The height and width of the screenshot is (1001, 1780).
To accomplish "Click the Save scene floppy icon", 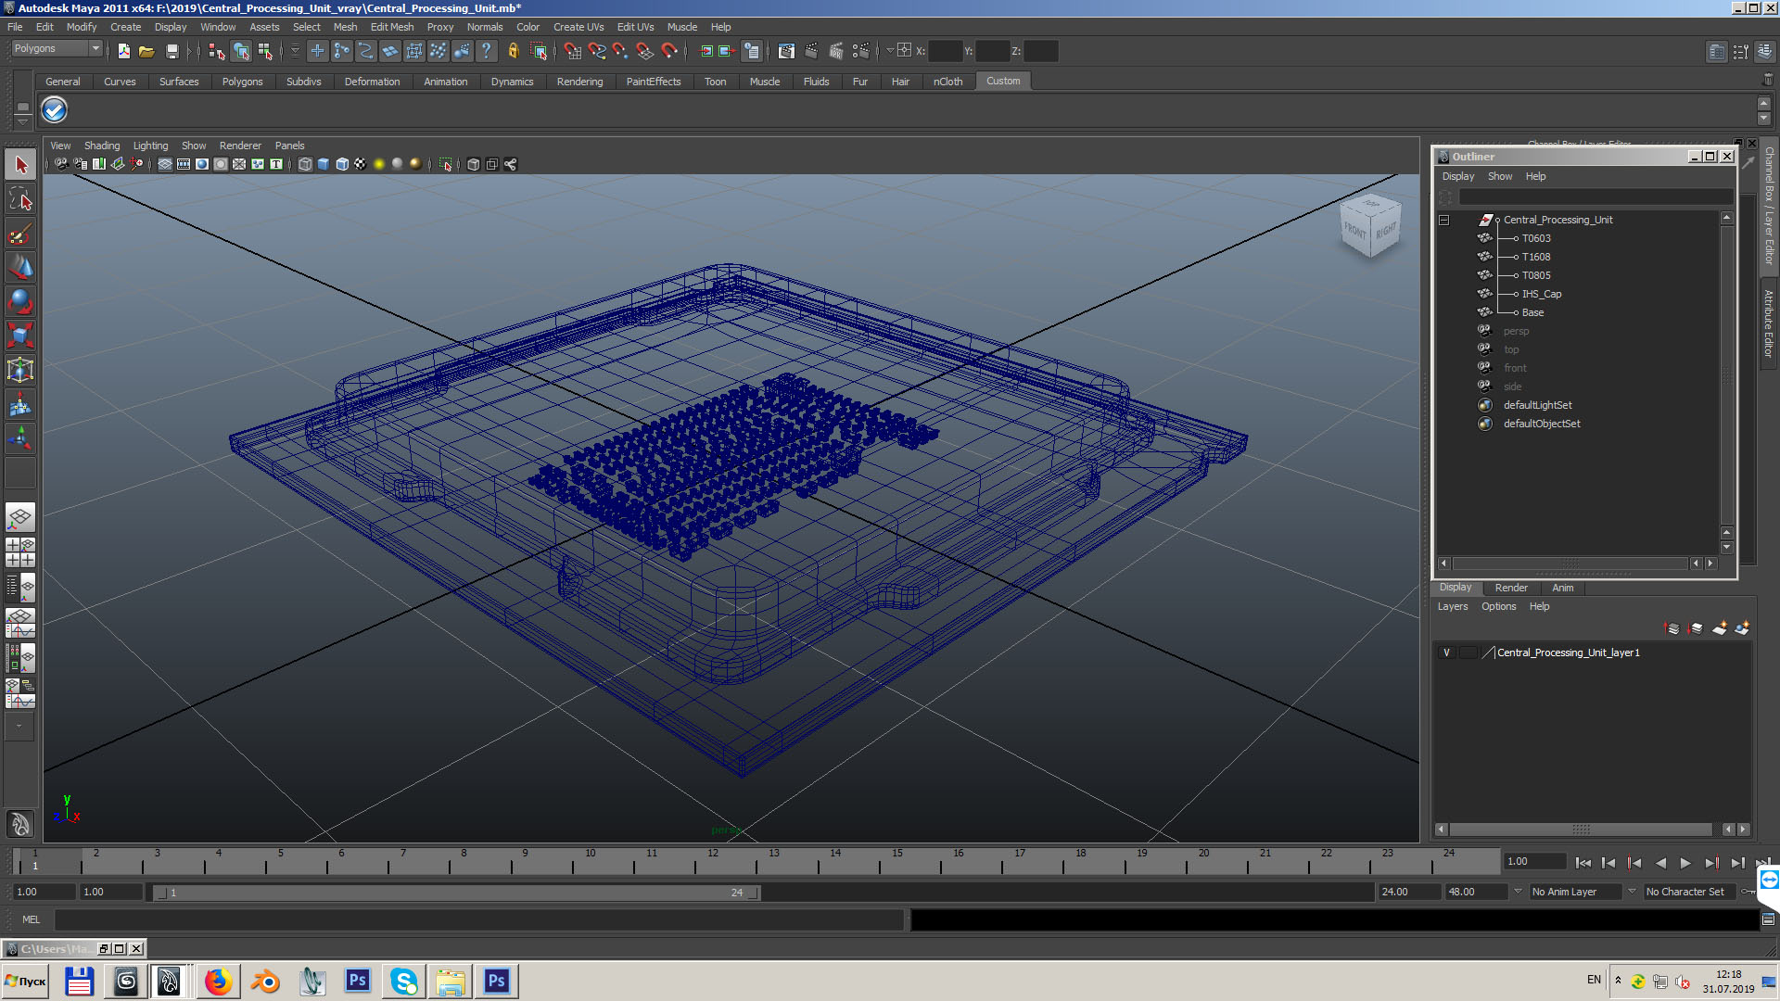I will click(x=172, y=51).
